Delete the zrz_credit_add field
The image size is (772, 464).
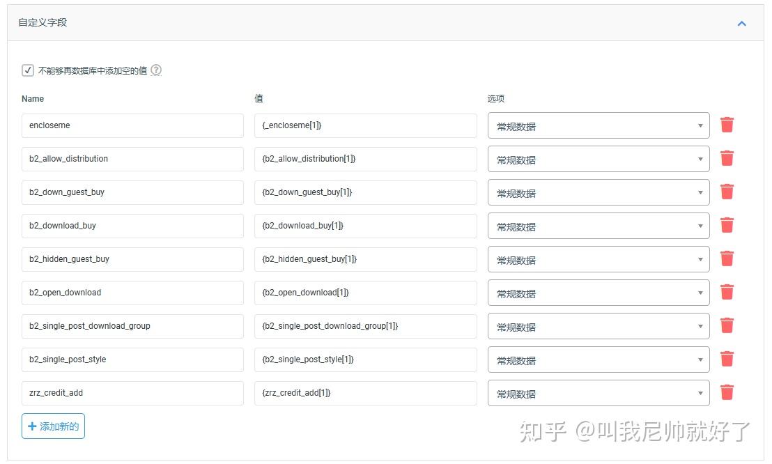pyautogui.click(x=727, y=392)
